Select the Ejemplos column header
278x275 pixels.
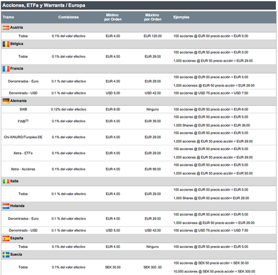pyautogui.click(x=181, y=17)
